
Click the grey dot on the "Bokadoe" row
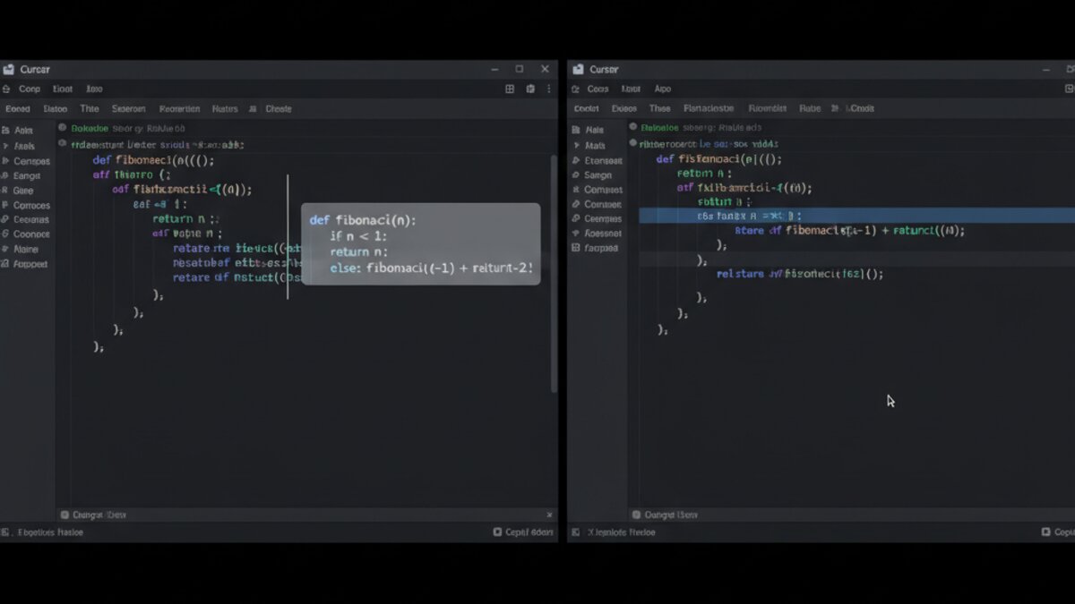(x=63, y=128)
